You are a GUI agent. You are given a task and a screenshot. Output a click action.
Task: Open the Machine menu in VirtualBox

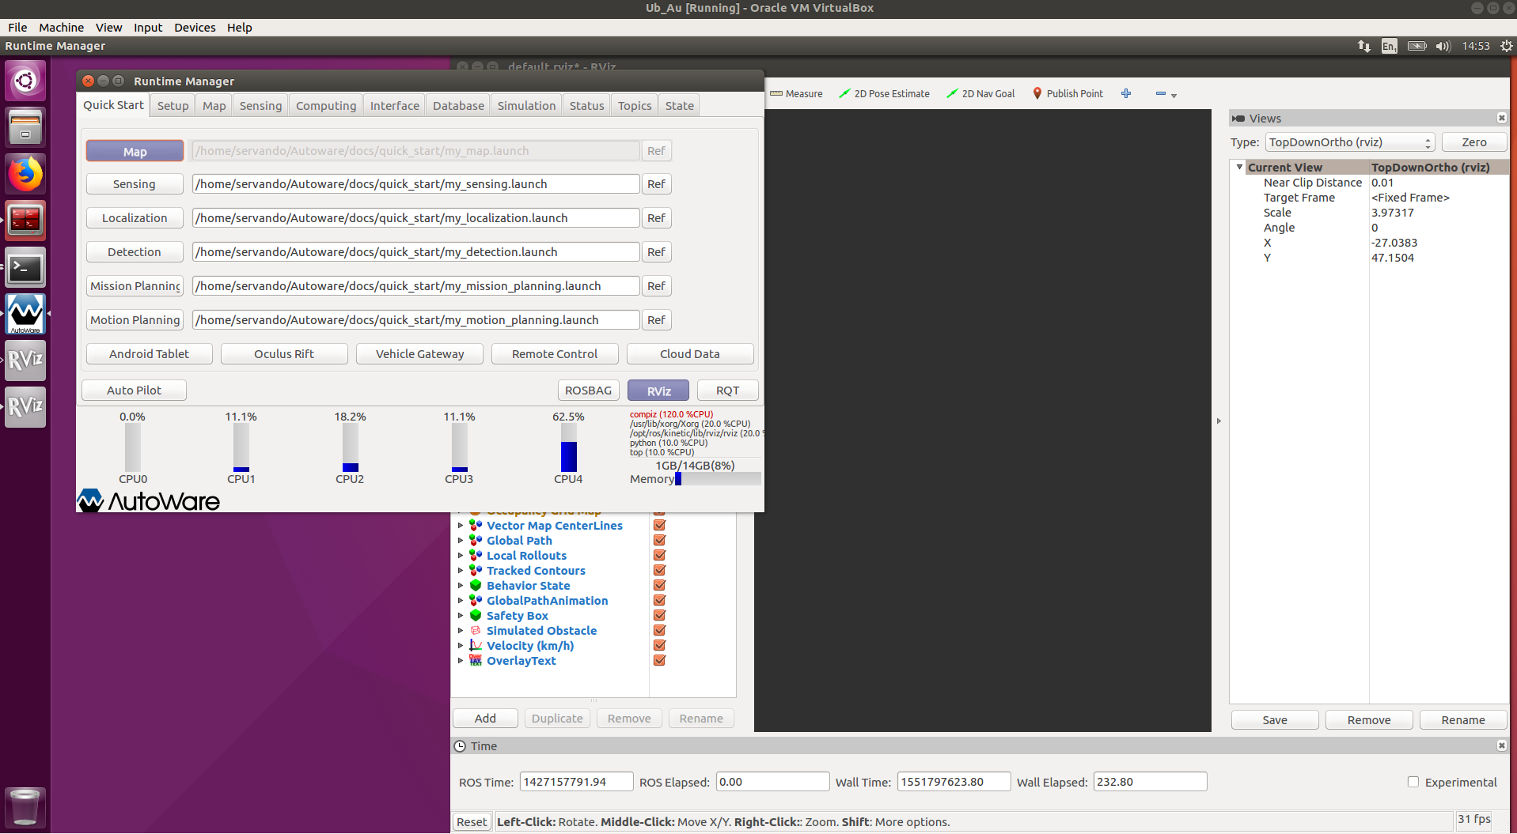click(61, 27)
